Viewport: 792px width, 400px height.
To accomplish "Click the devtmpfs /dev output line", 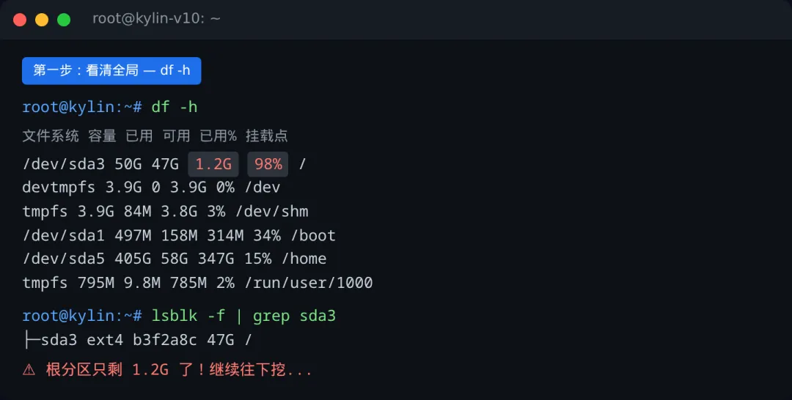I will click(x=151, y=188).
